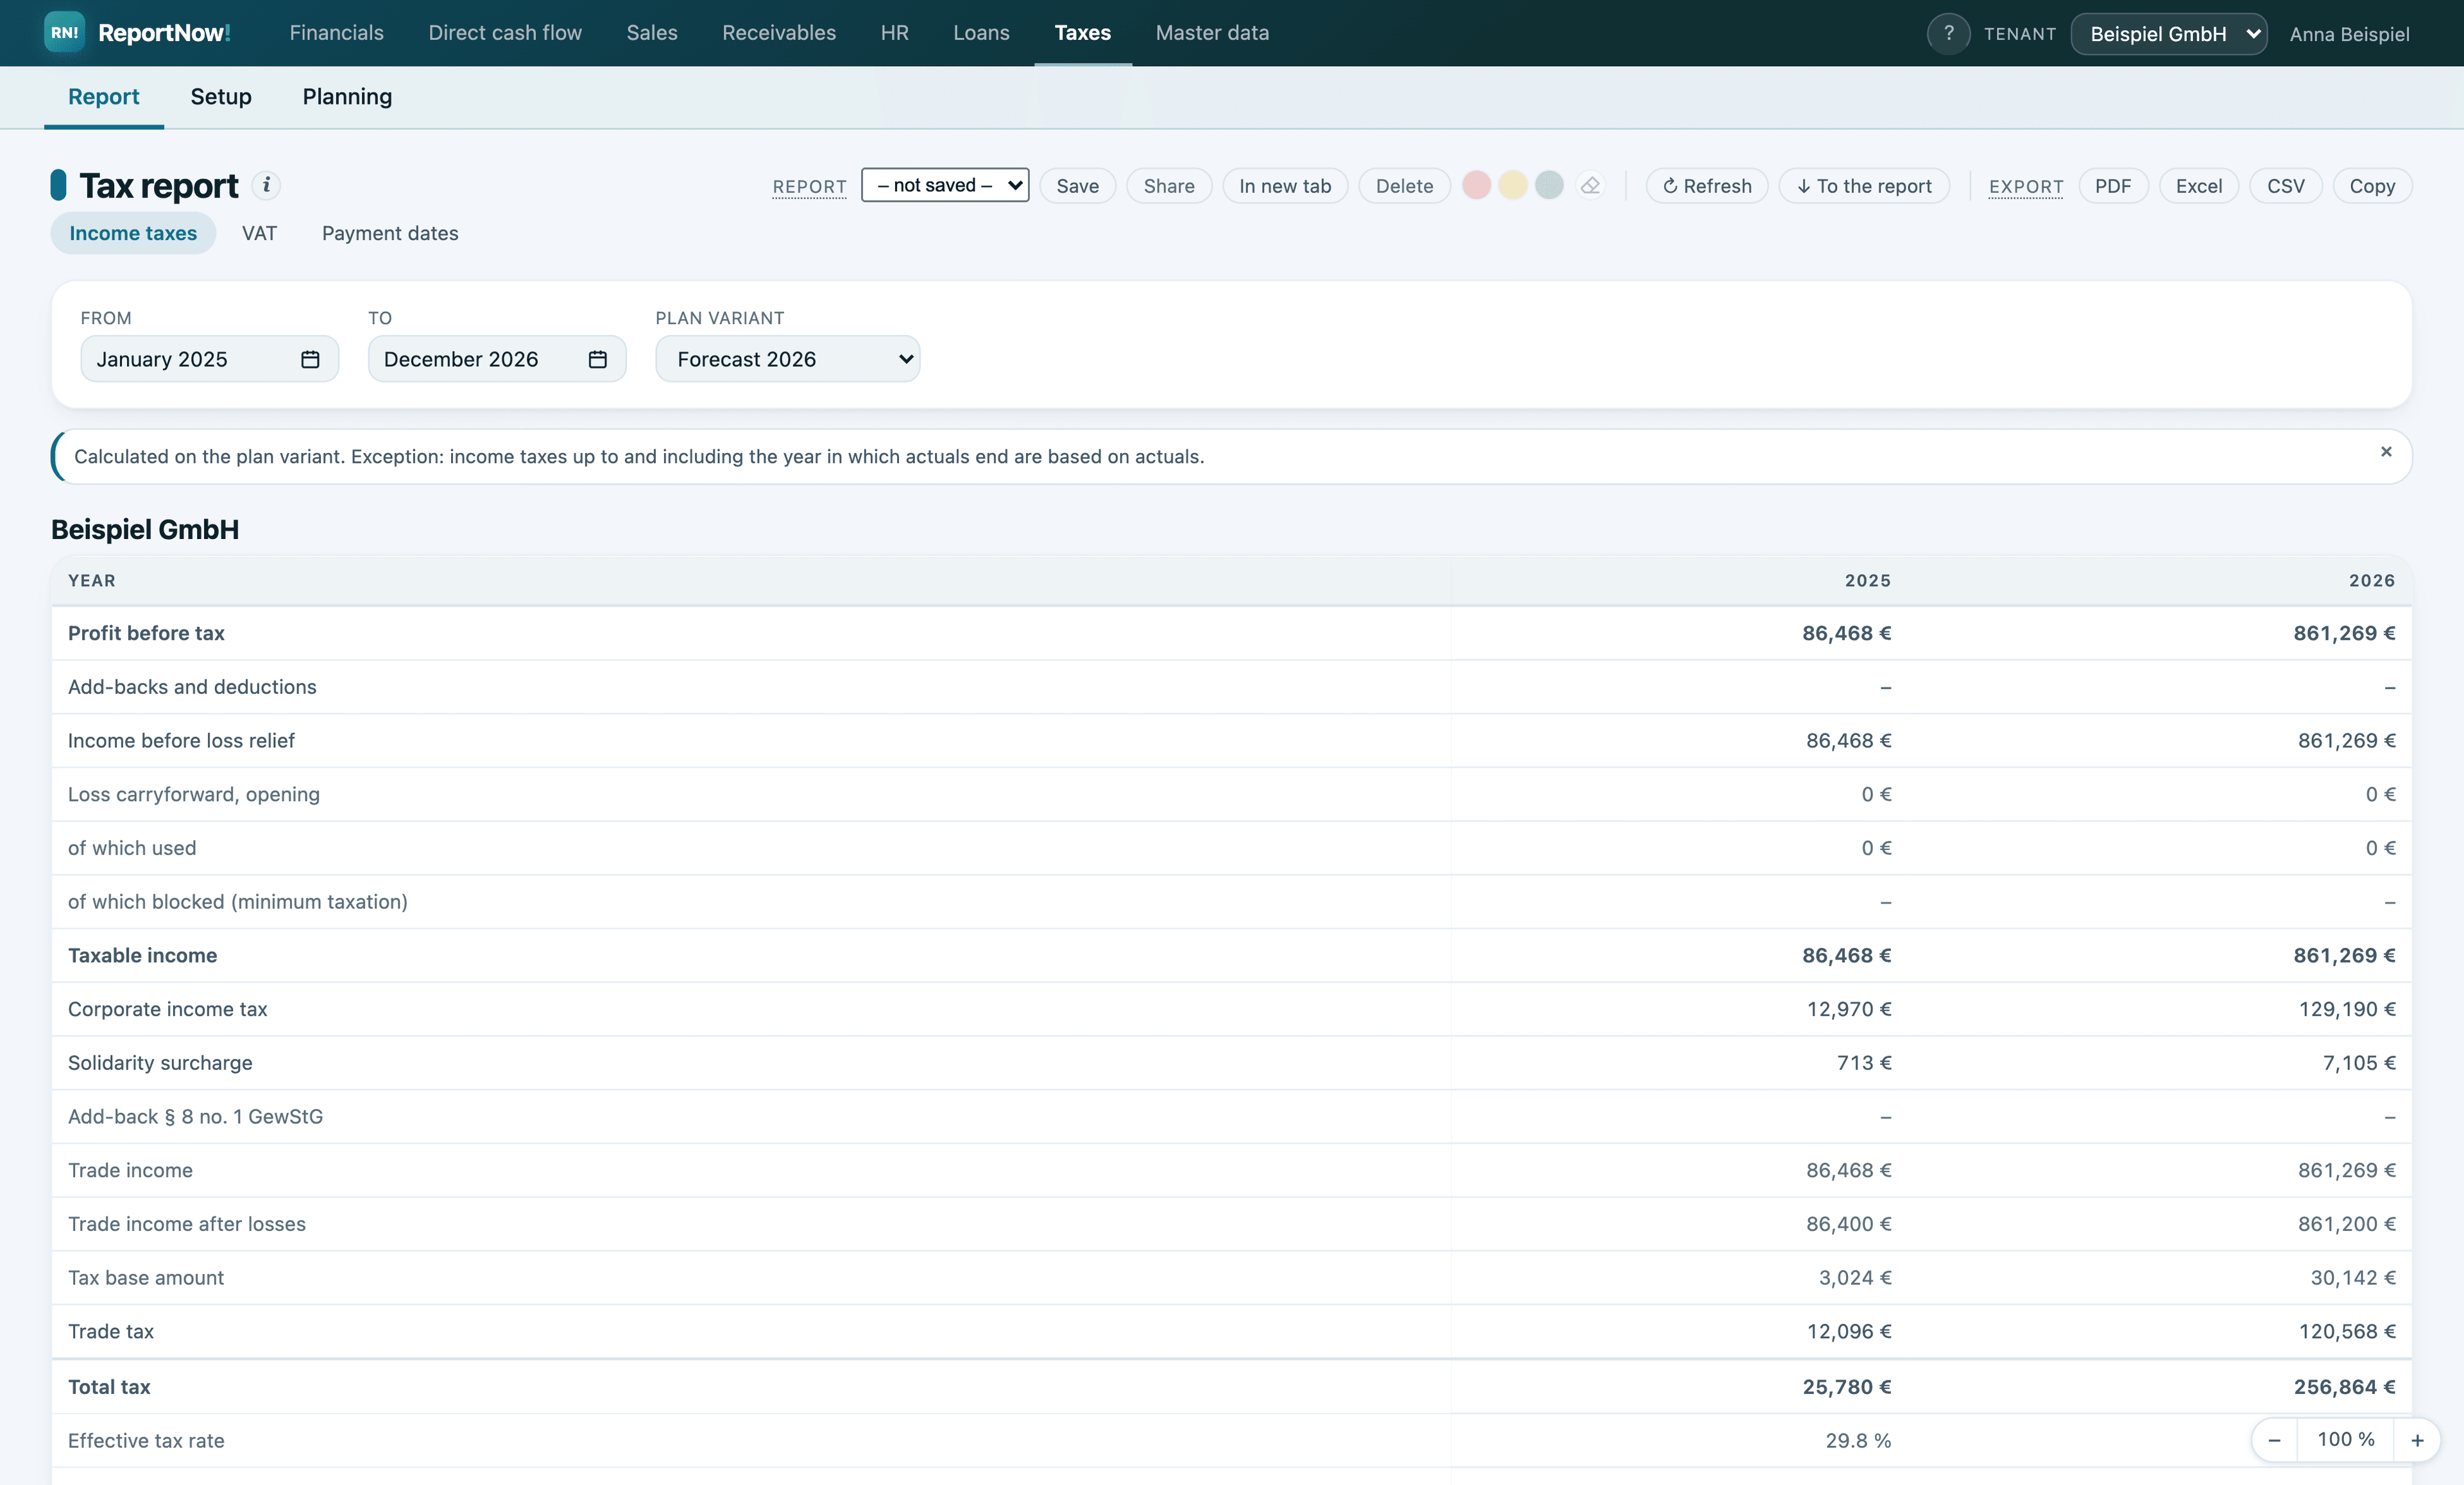Open the HR section
Viewport: 2464px width, 1485px height.
(x=895, y=33)
